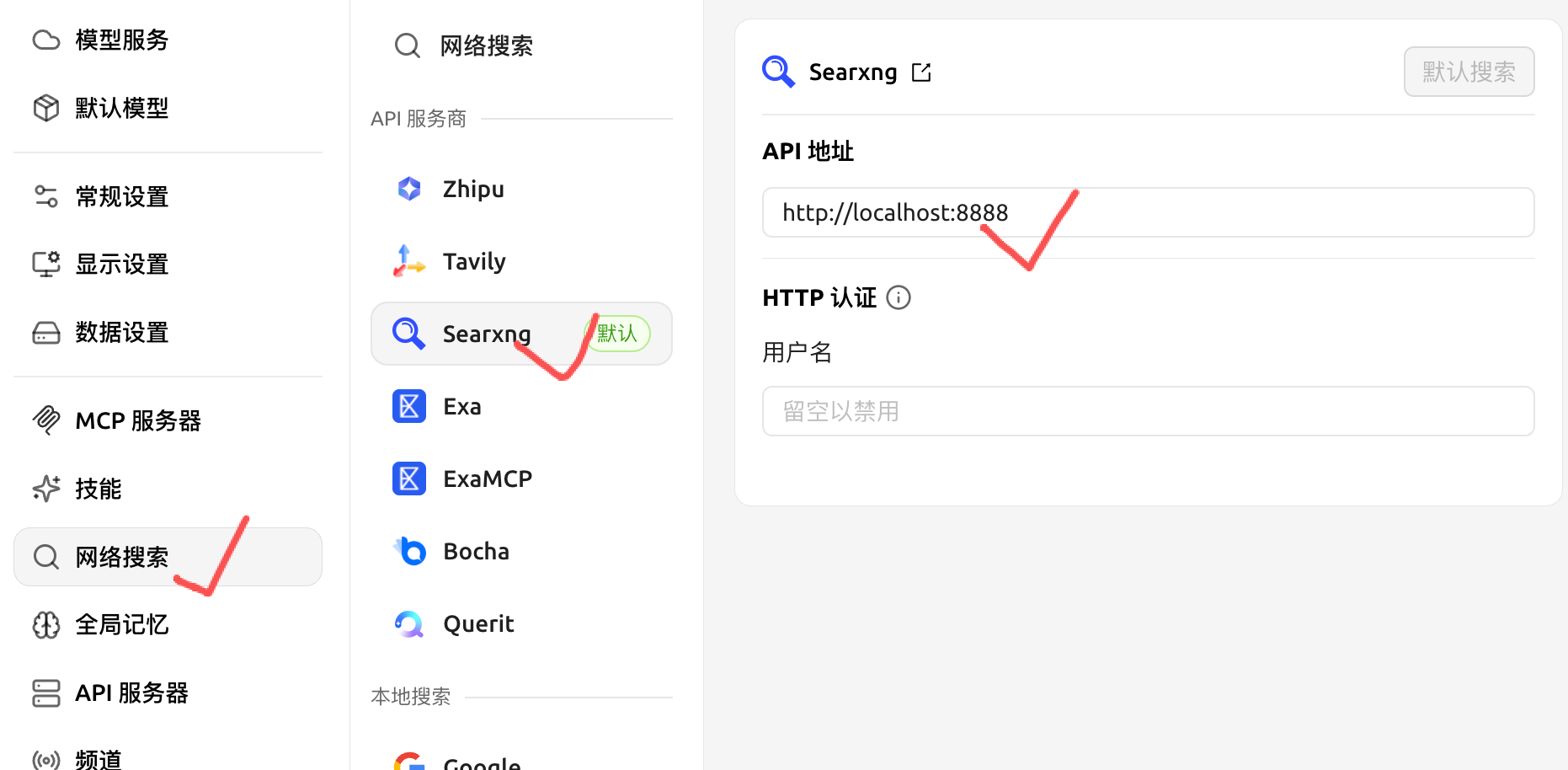Select the Exa search provider
Image resolution: width=1568 pixels, height=770 pixels.
point(521,406)
